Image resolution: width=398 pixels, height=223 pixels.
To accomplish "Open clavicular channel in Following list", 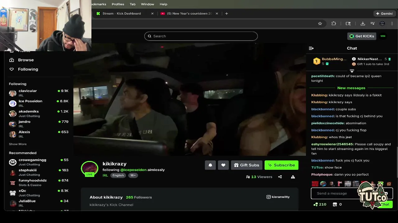I will (x=39, y=93).
